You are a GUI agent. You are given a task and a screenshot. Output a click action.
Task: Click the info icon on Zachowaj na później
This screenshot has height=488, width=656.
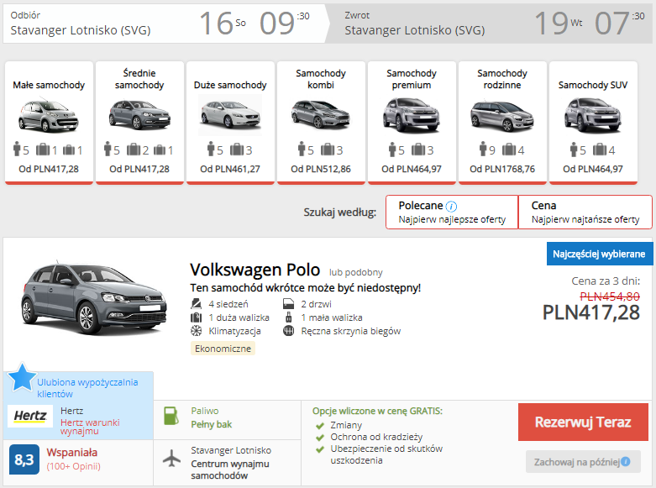coord(625,462)
